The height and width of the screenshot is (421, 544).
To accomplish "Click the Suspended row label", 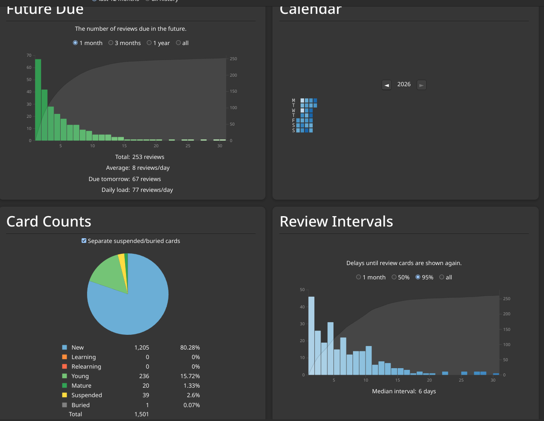I will pos(87,395).
